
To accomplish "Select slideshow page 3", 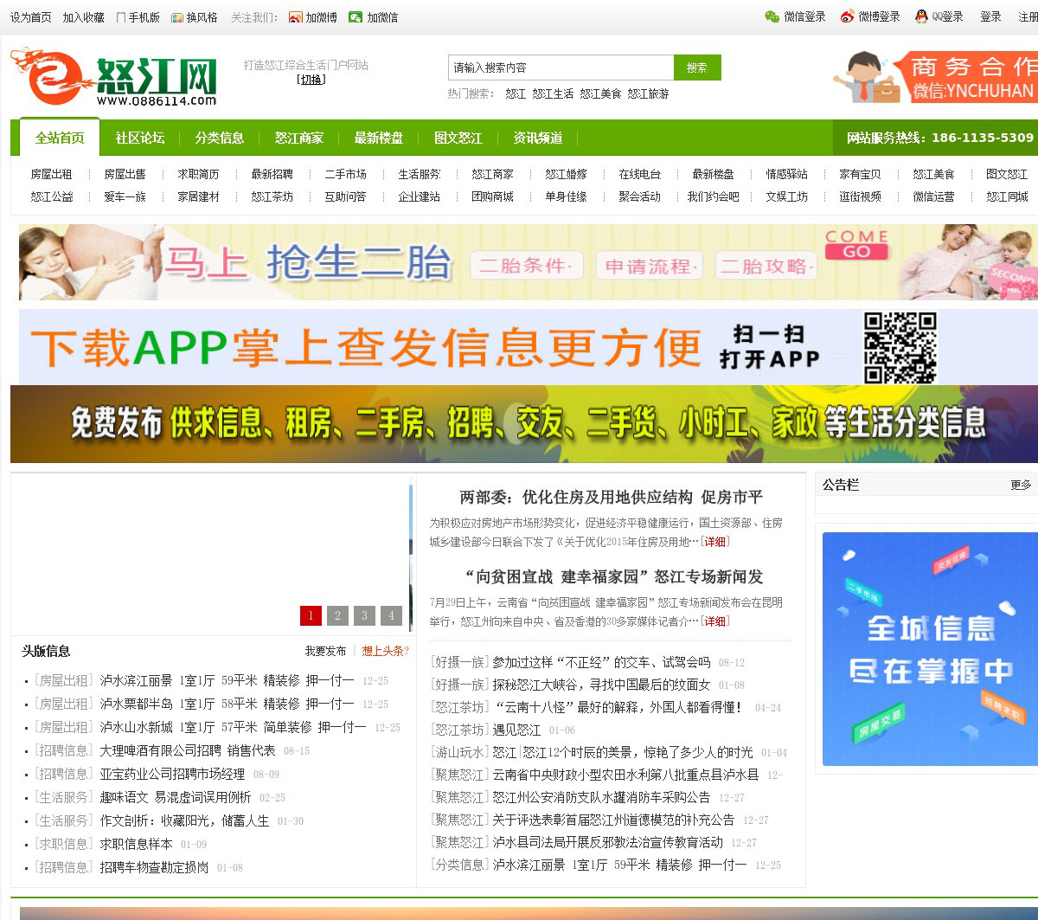I will click(x=364, y=615).
